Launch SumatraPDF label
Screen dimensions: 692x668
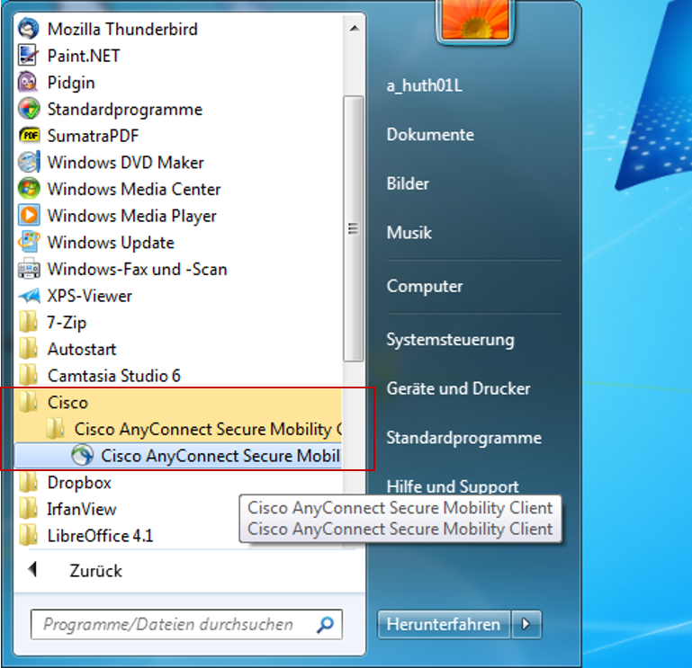pyautogui.click(x=93, y=136)
